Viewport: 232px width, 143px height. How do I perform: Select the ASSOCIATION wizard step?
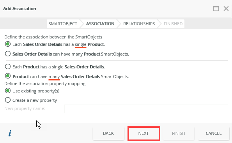[100, 24]
